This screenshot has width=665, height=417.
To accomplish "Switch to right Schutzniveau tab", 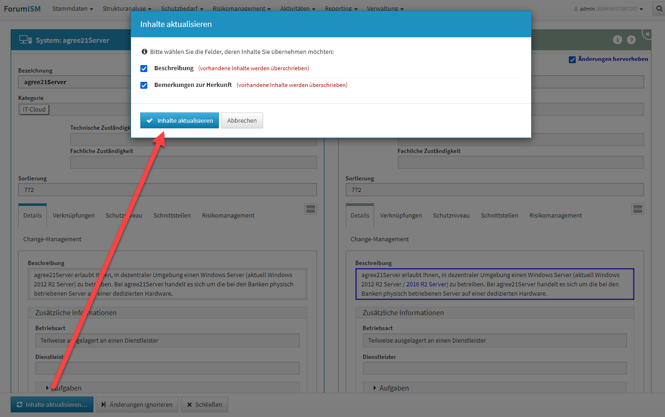I will tap(451, 215).
